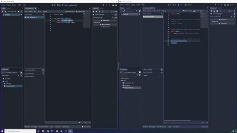This screenshot has height=133, width=237.
Task: Open AssetLib in right Godot window
Action: tap(188, 5)
